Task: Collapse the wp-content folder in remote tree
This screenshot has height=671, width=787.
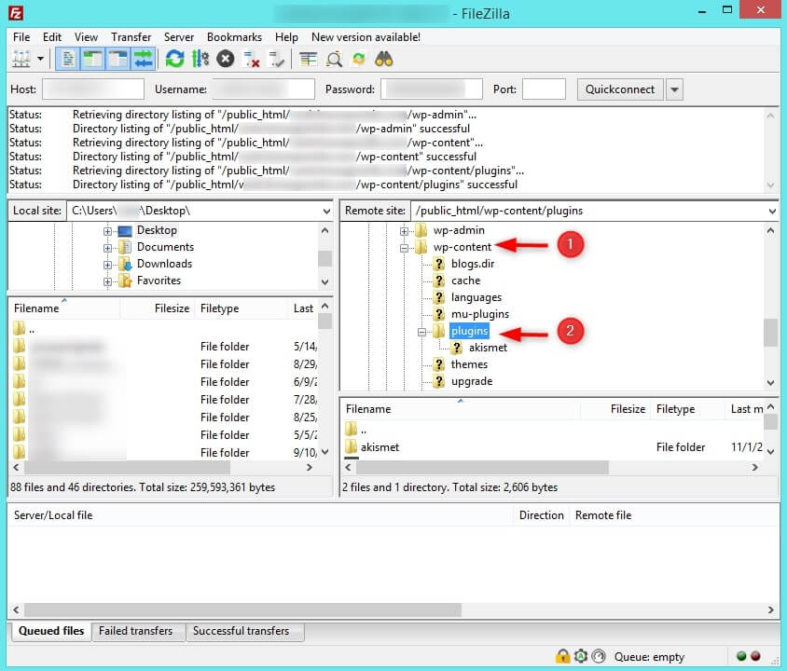Action: (x=404, y=247)
